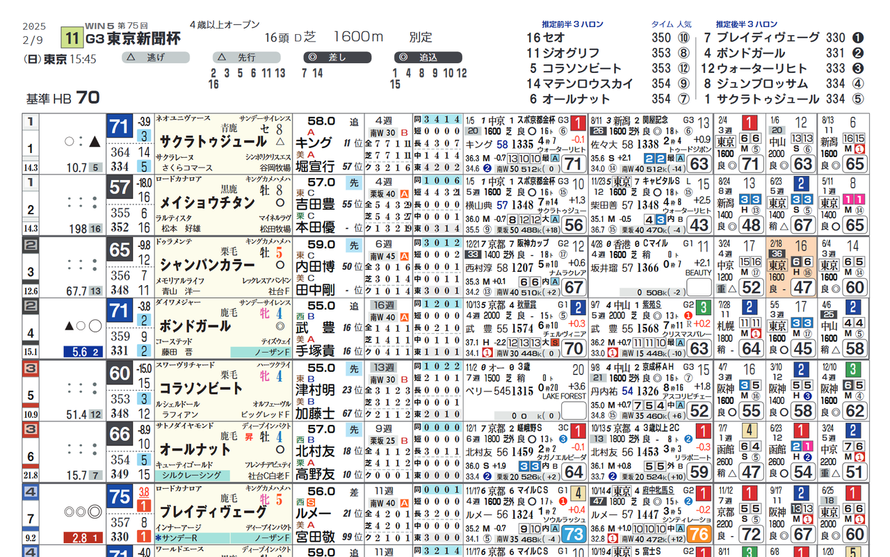This screenshot has height=557, width=890.
Task: Click the dark HB 66 box for オールナット
Action: [120, 435]
